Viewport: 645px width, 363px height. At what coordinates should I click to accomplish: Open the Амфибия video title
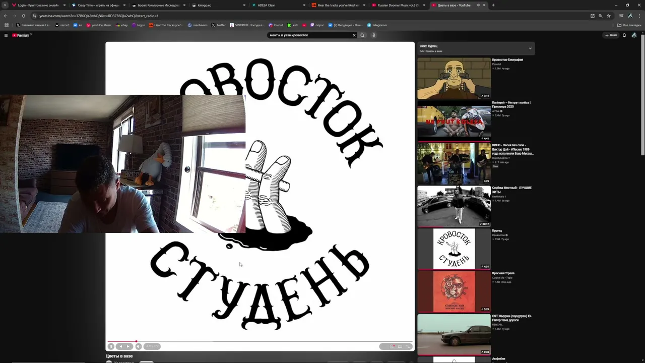coord(499,359)
